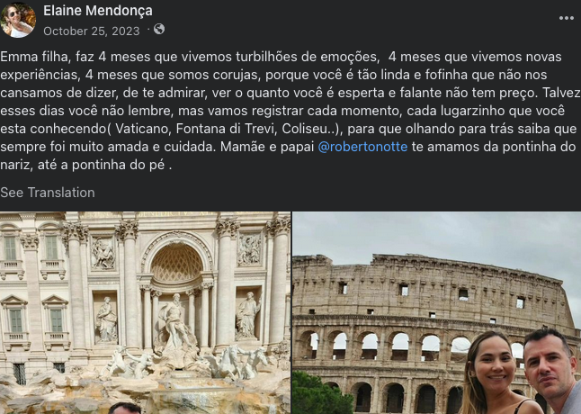Open Elaine Mendonça's profile picture
Image resolution: width=581 pixels, height=414 pixels.
click(18, 20)
